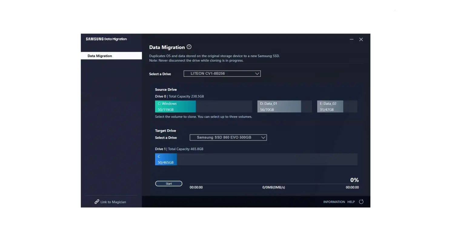Click the Drive 0 Total Capacity 238.5GB text
Image resolution: width=475 pixels, height=233 pixels.
[x=179, y=96]
